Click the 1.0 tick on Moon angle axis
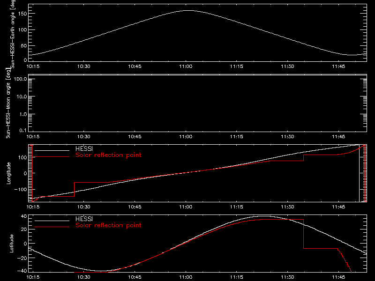 click(x=23, y=114)
